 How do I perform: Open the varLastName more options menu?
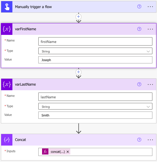tap(150, 84)
